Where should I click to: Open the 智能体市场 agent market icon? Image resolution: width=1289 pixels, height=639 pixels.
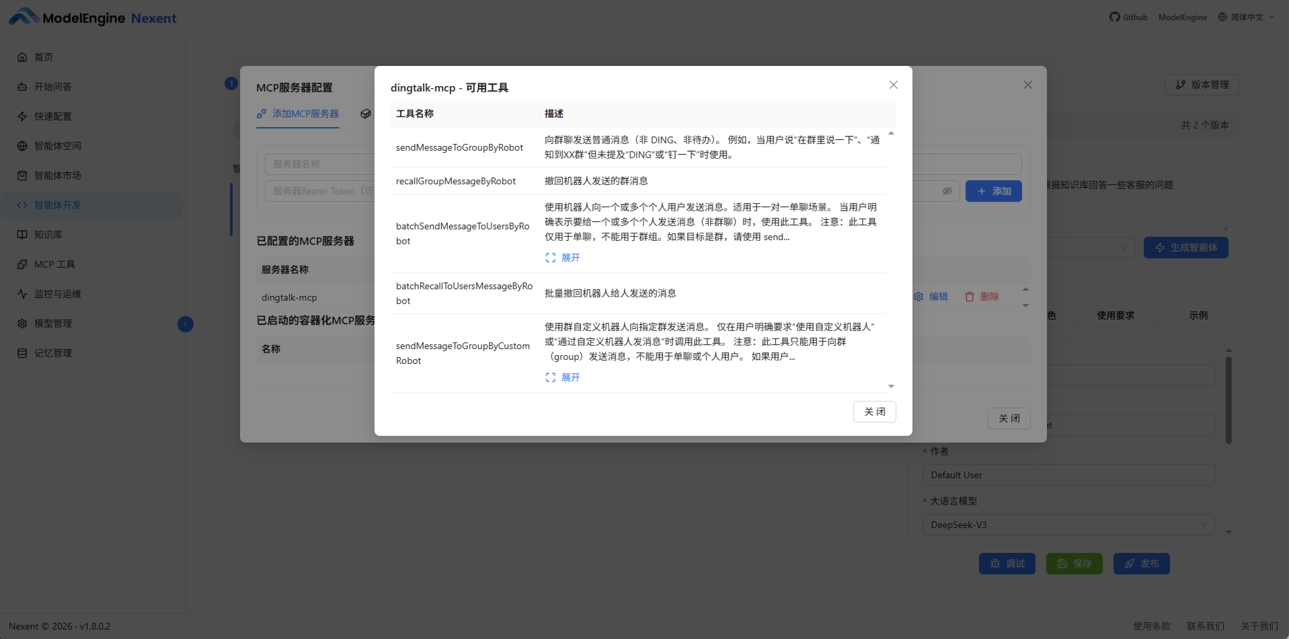[x=22, y=175]
